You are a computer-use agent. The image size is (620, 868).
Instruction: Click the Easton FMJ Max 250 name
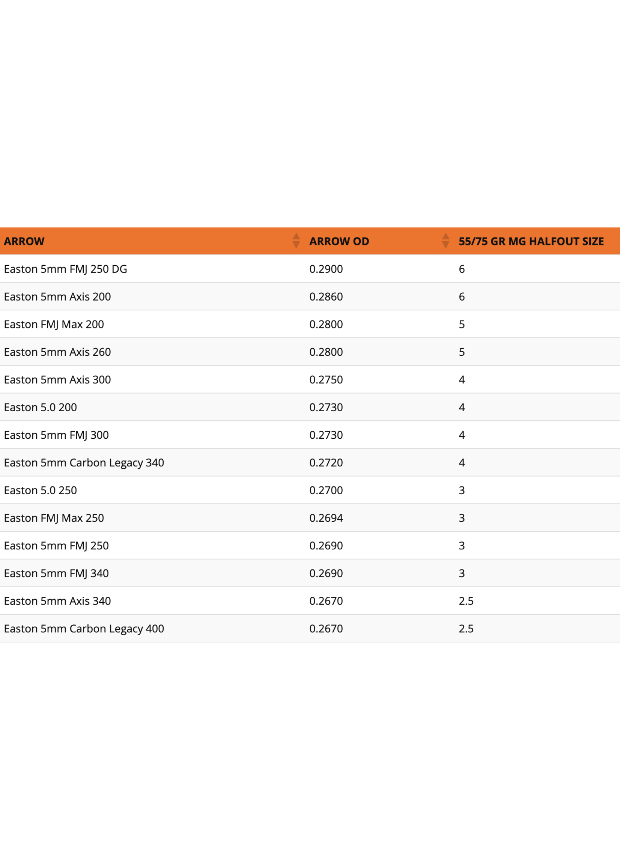click(54, 518)
